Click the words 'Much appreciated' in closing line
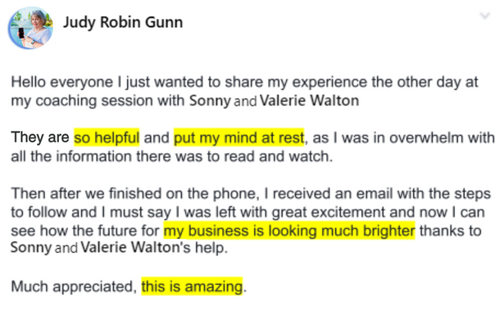The width and height of the screenshot is (495, 324). coord(74,287)
